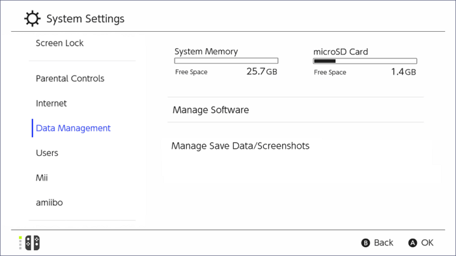Click Free Space label under microSD Card
This screenshot has width=456, height=256.
click(330, 72)
